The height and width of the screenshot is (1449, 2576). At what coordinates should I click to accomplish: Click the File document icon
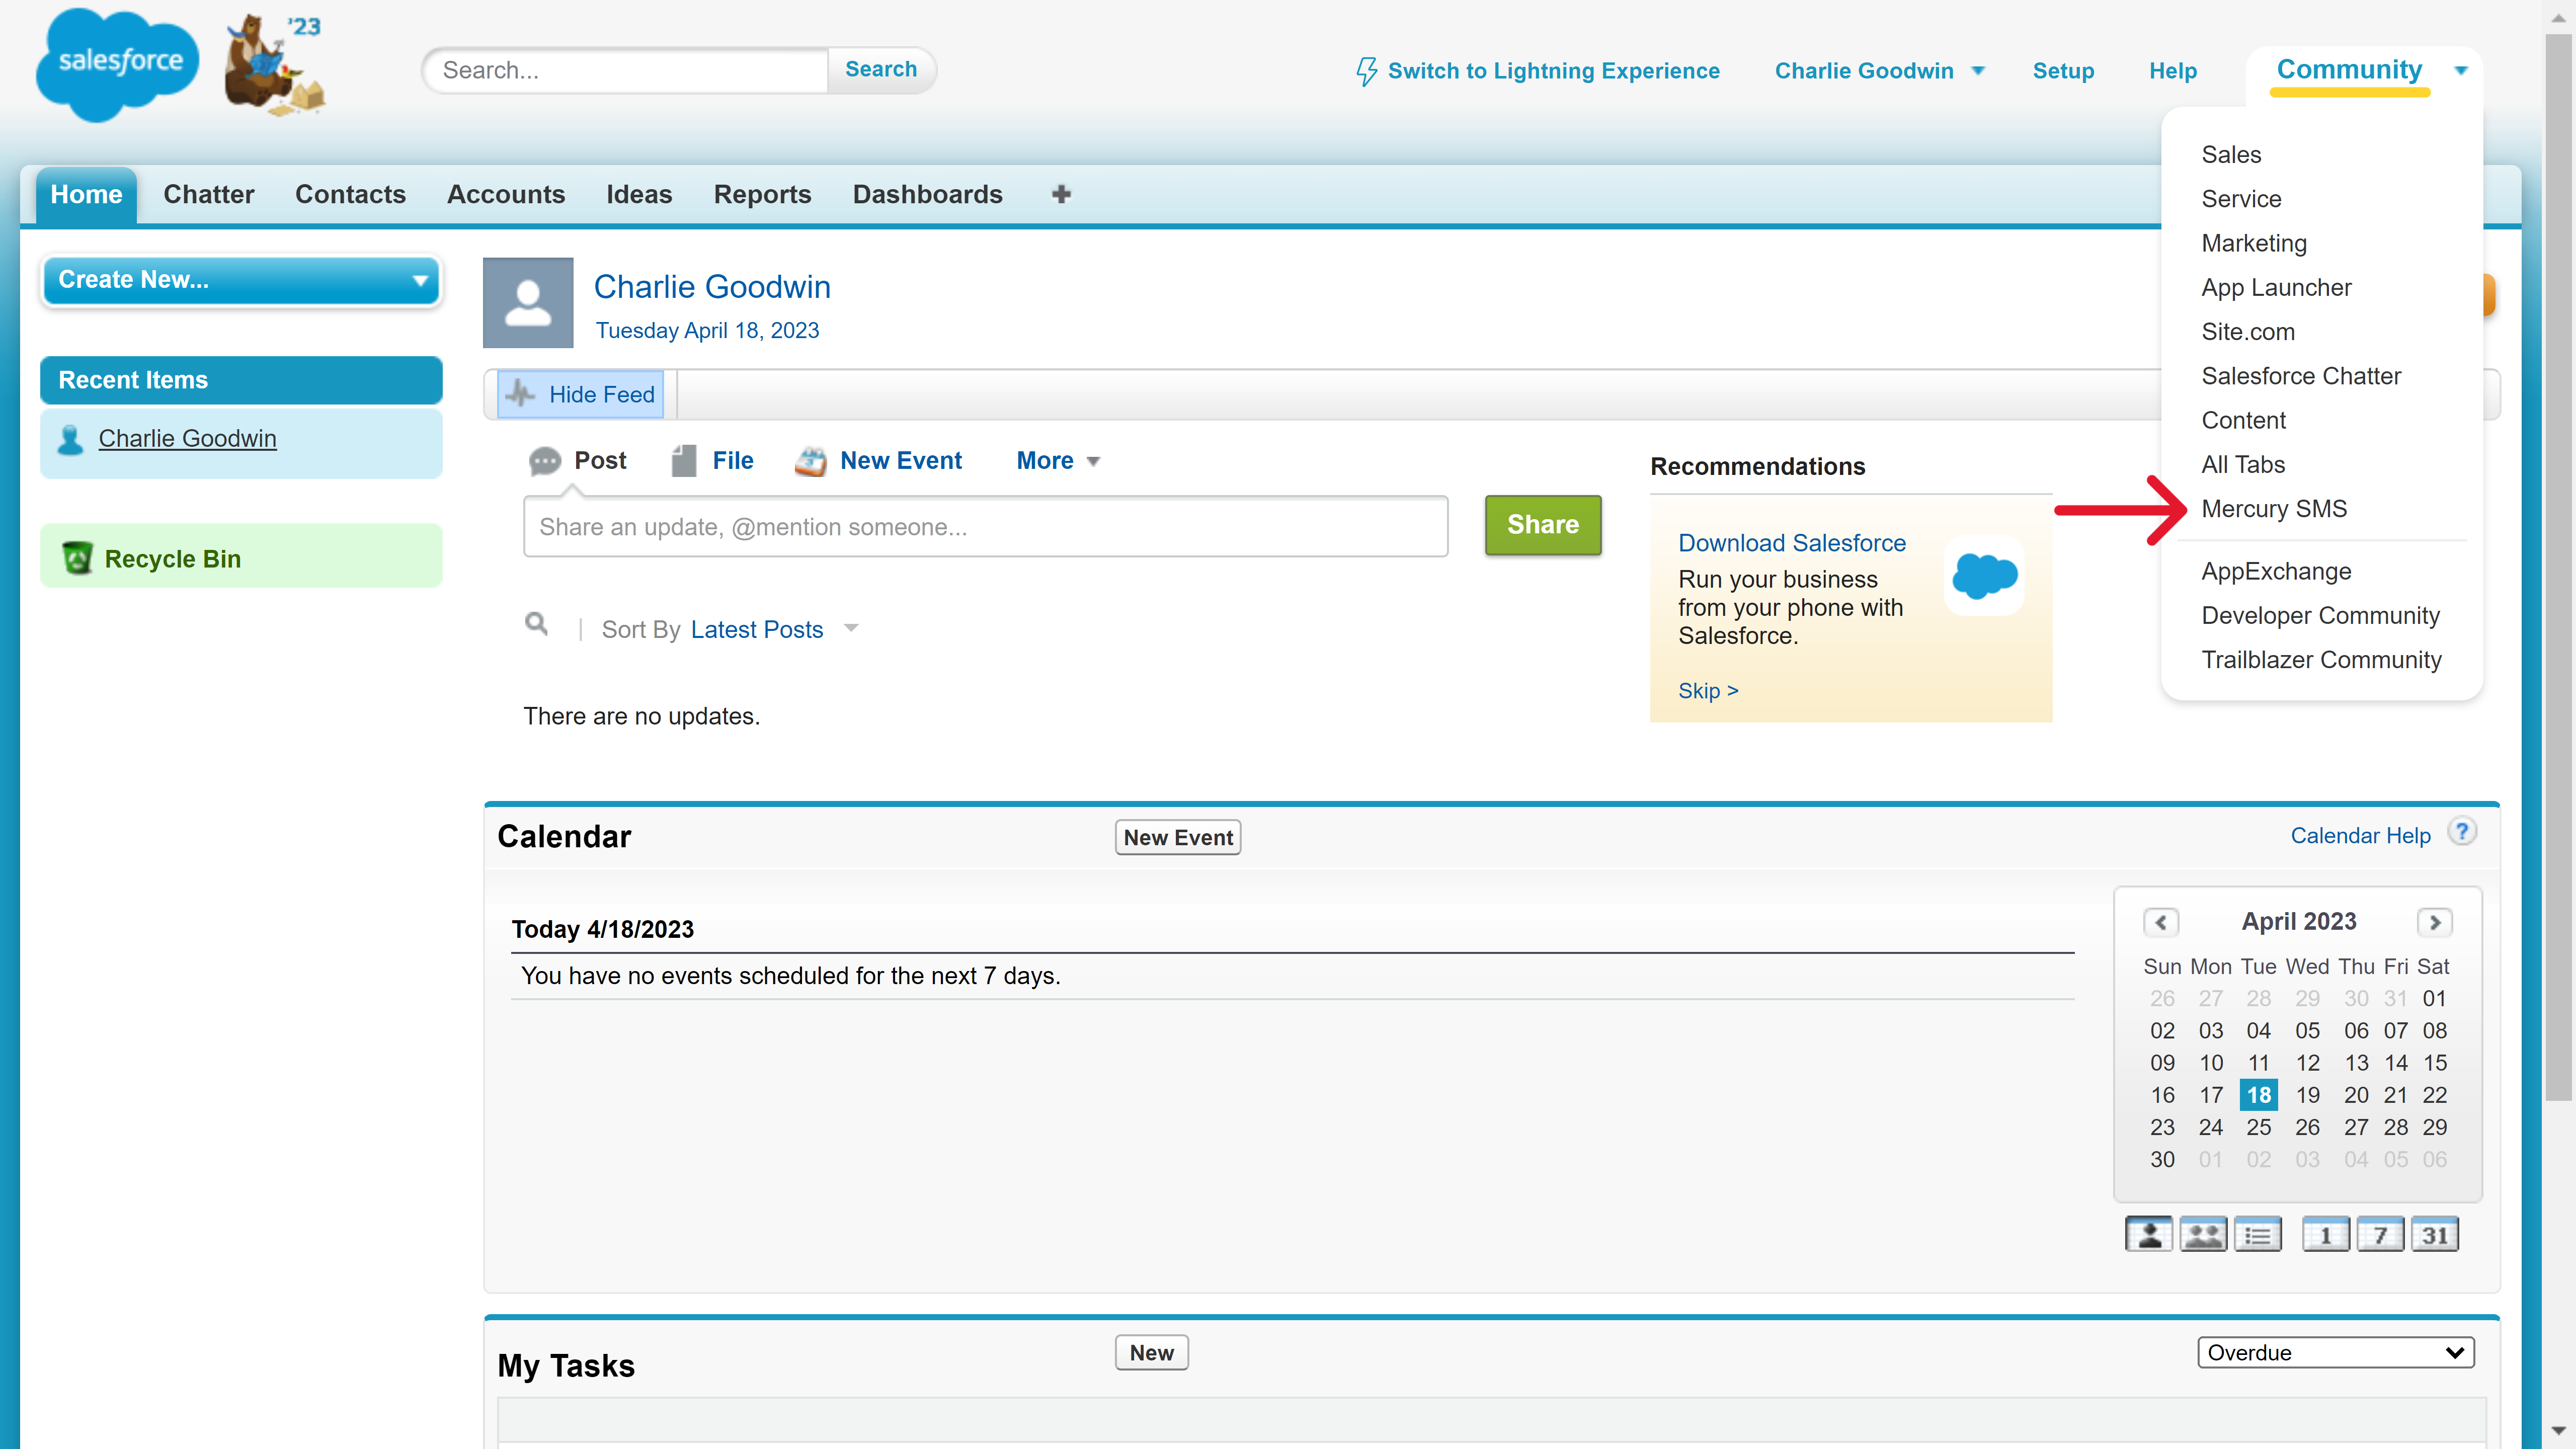coord(684,461)
